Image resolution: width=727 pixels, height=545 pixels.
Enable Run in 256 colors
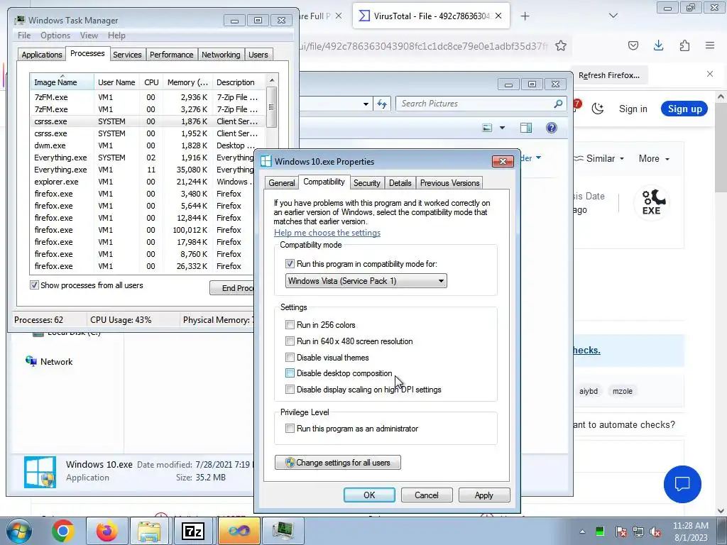pyautogui.click(x=290, y=325)
